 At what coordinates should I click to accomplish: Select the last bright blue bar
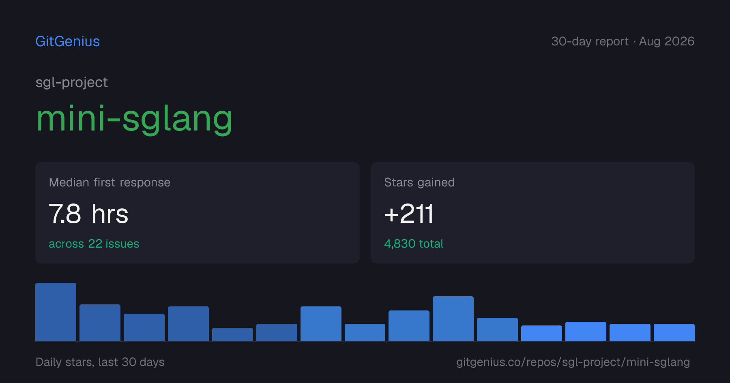674,332
